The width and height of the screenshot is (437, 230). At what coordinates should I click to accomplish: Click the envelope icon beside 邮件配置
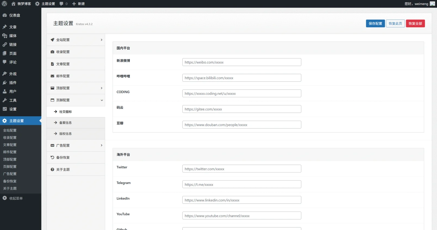(x=52, y=76)
